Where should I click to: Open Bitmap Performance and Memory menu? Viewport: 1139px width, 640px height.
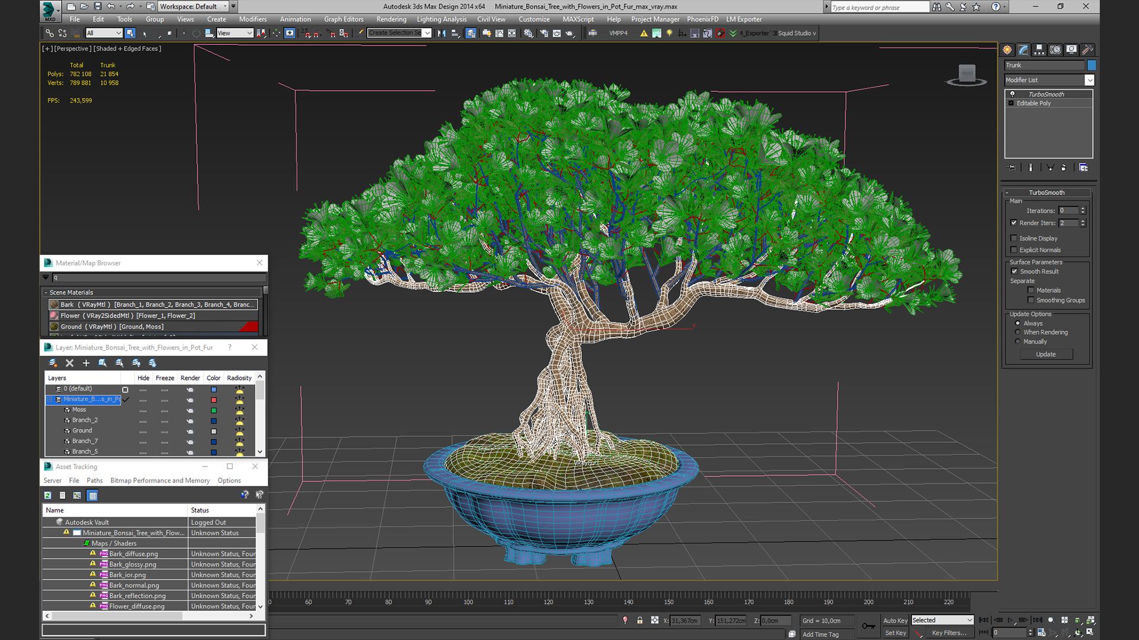(x=160, y=481)
